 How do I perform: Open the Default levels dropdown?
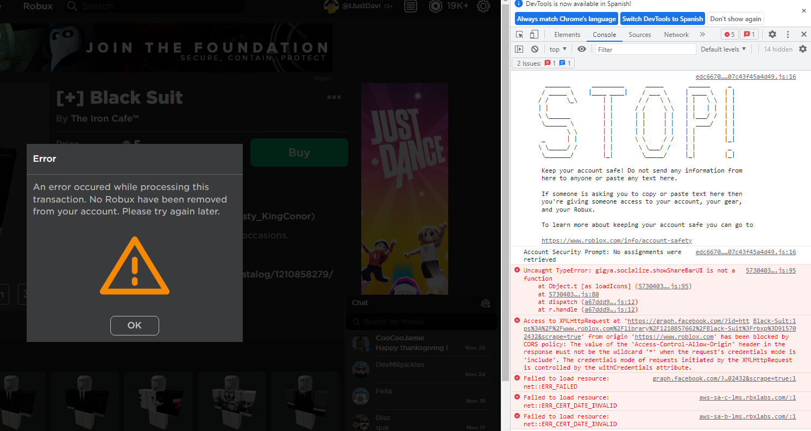(x=722, y=49)
